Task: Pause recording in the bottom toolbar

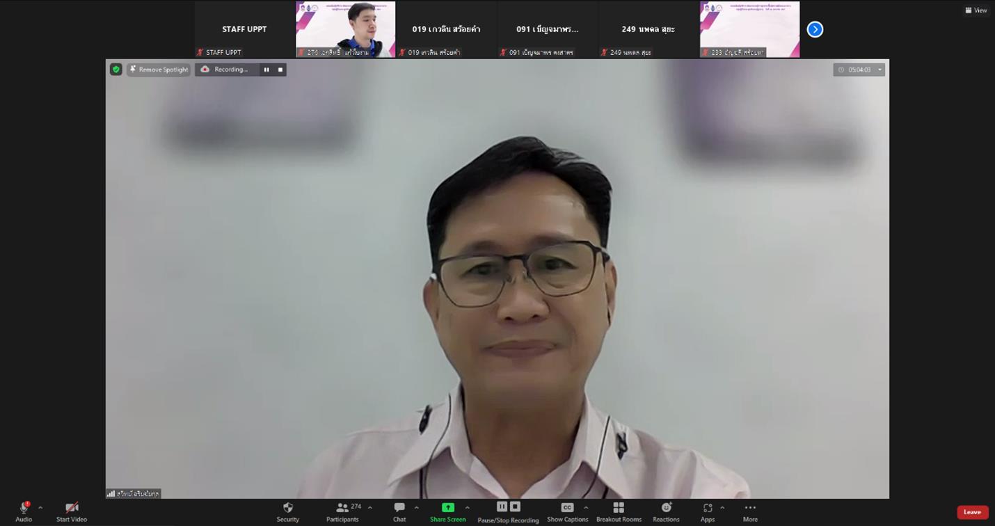Action: pyautogui.click(x=502, y=507)
